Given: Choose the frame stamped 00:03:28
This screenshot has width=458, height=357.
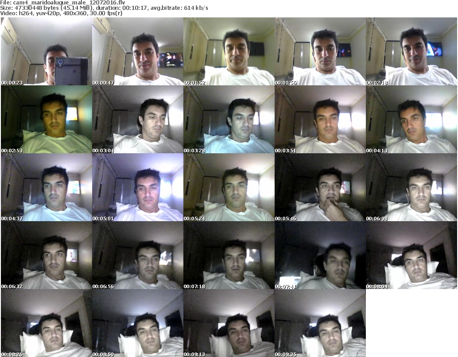Looking at the screenshot, I should (x=229, y=119).
